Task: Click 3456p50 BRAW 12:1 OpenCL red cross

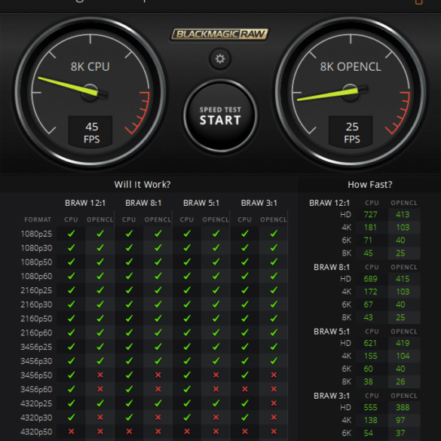Action: (x=100, y=375)
